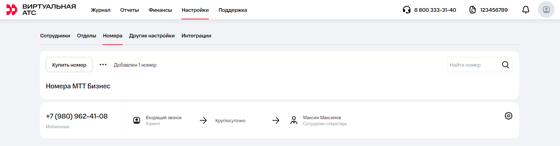
Task: Click the phone number +7 (980) 962-41-08
Action: (77, 116)
